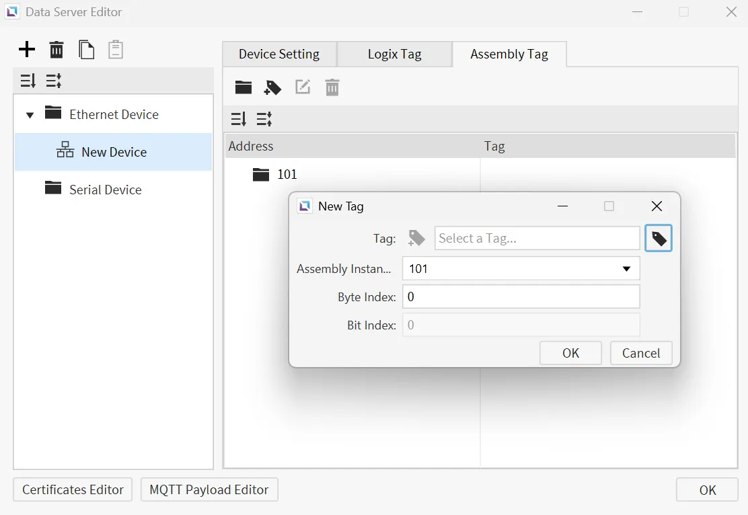Click the add tag icon in Assembly Tag toolbar
The image size is (748, 515).
coord(272,87)
